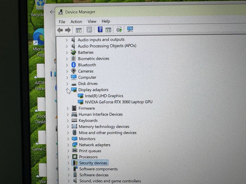Viewport: 246px width, 184px height.
Task: Select the Security devices row text
Action: [93, 163]
